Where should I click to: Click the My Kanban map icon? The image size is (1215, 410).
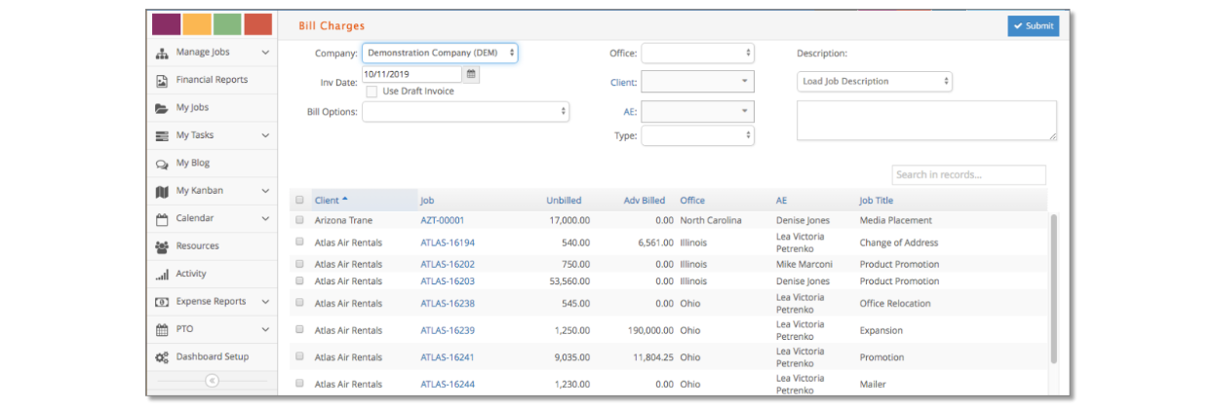click(162, 191)
